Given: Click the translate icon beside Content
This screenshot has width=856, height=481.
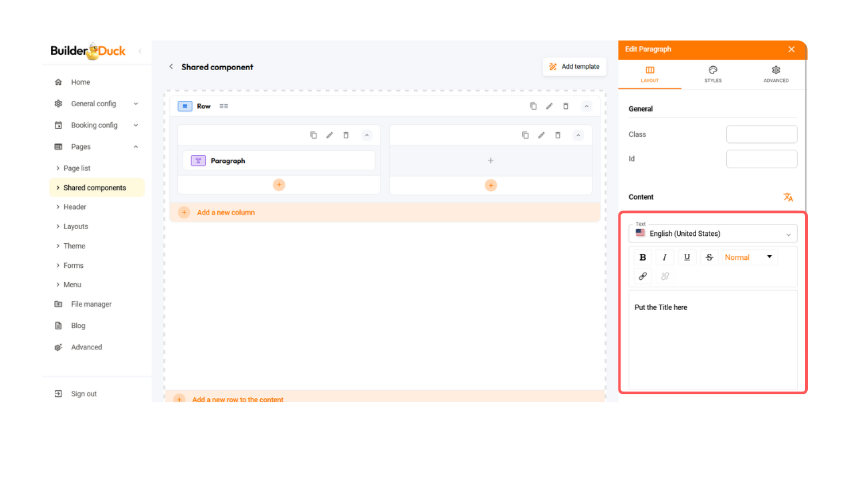Looking at the screenshot, I should point(788,197).
